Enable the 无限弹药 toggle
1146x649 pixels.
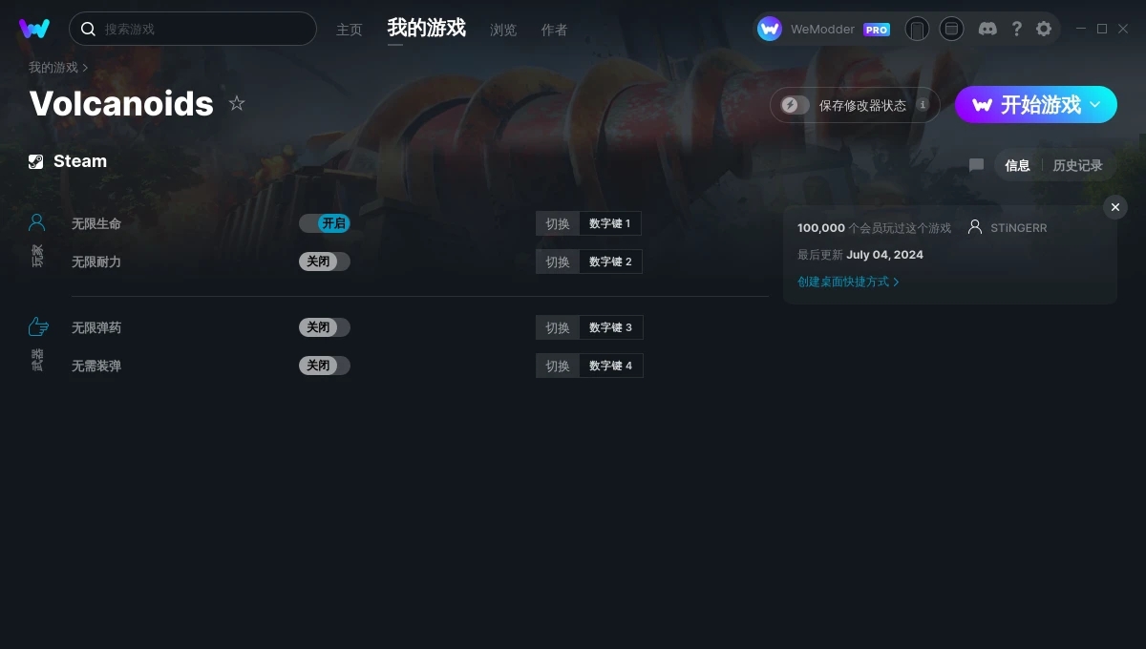325,327
